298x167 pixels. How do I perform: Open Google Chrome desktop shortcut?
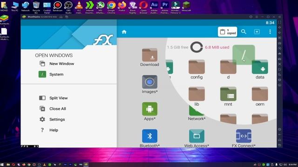click(x=111, y=7)
